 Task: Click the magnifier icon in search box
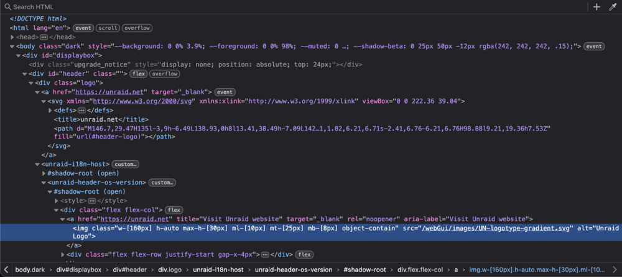click(7, 7)
